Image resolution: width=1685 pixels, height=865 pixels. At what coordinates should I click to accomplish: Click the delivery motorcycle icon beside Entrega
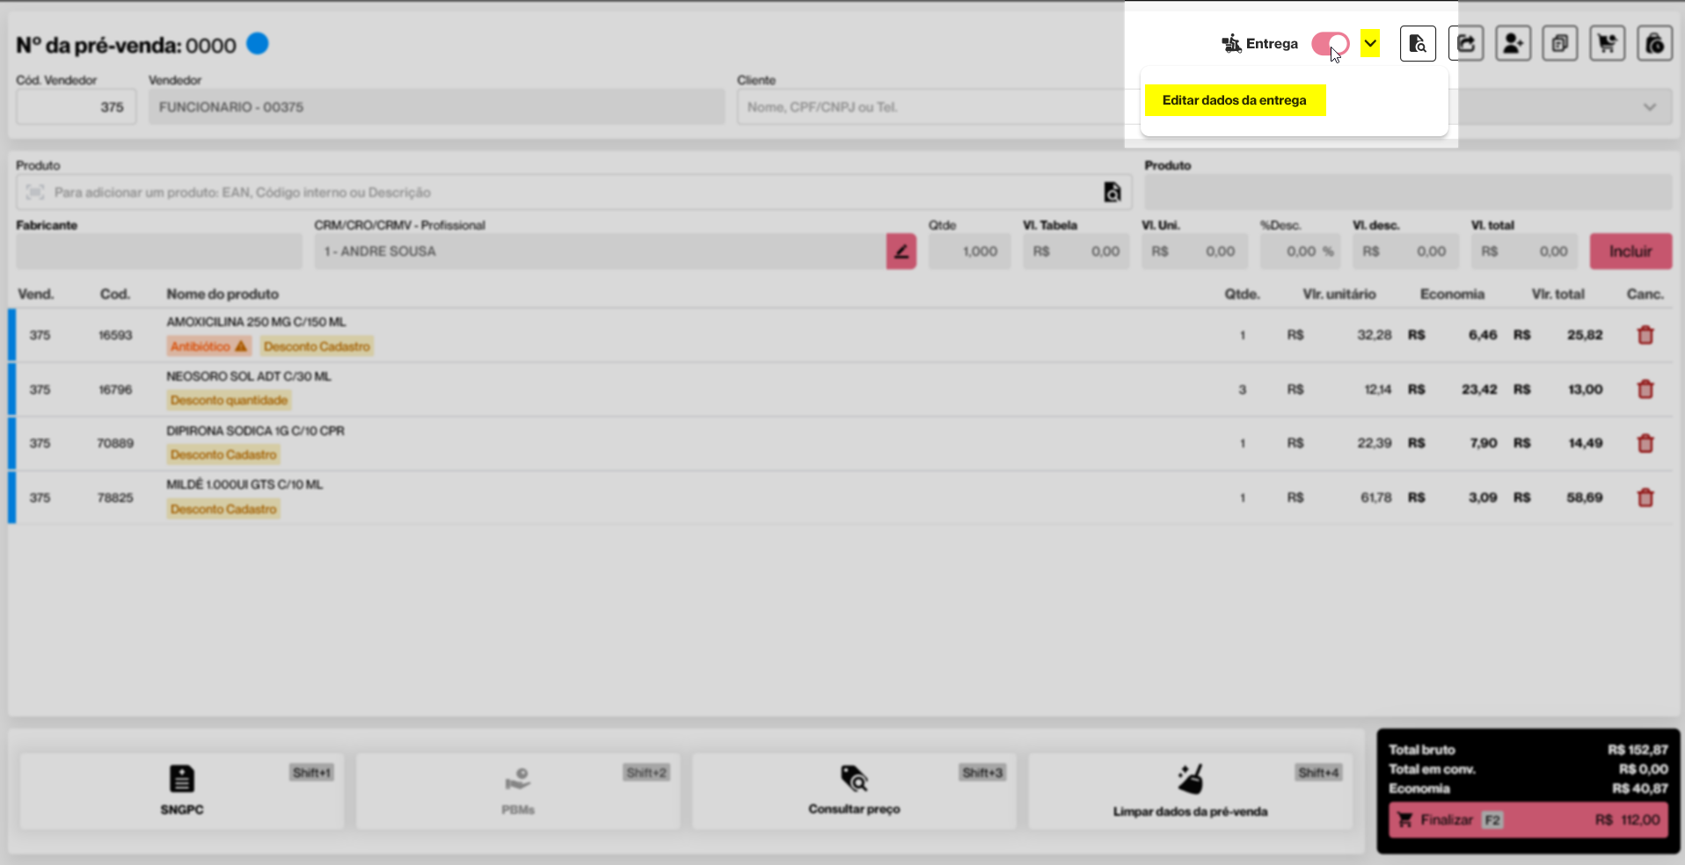tap(1231, 44)
